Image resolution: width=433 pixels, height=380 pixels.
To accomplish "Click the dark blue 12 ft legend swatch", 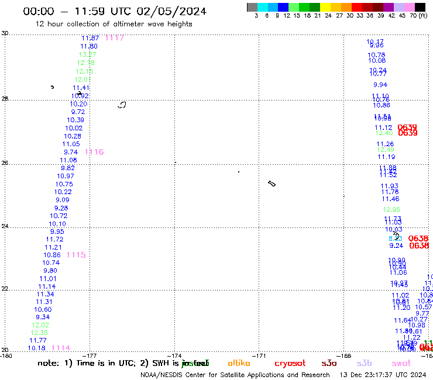I will pyautogui.click(x=283, y=7).
